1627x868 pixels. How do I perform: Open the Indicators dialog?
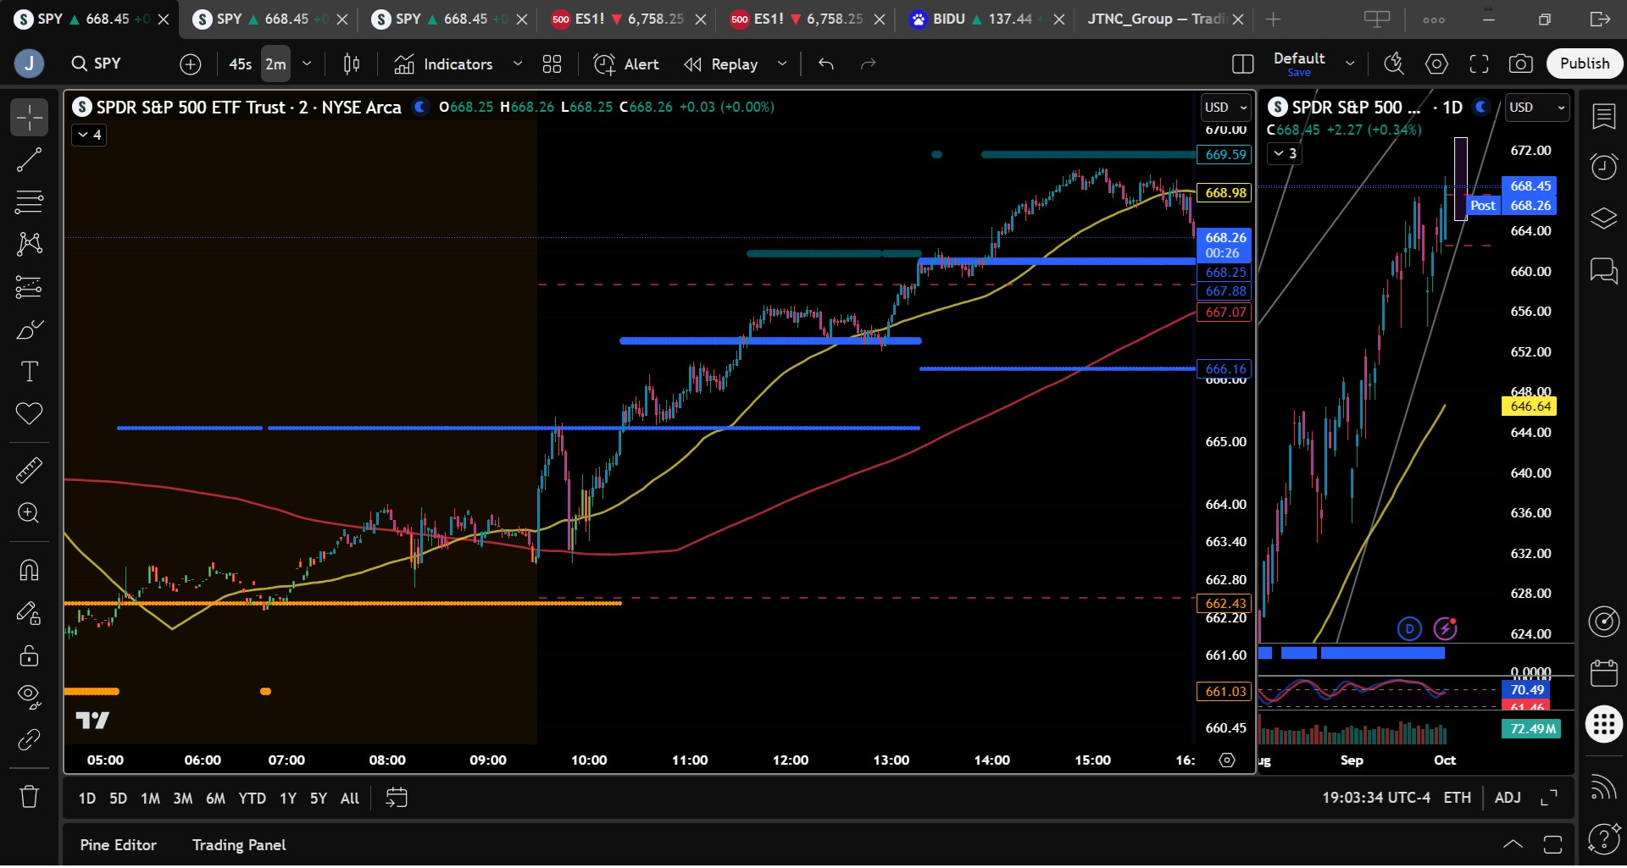(443, 64)
